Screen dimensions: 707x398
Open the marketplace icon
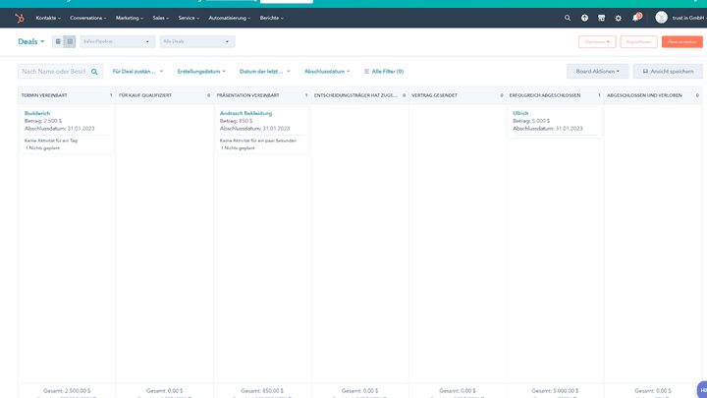pyautogui.click(x=602, y=18)
